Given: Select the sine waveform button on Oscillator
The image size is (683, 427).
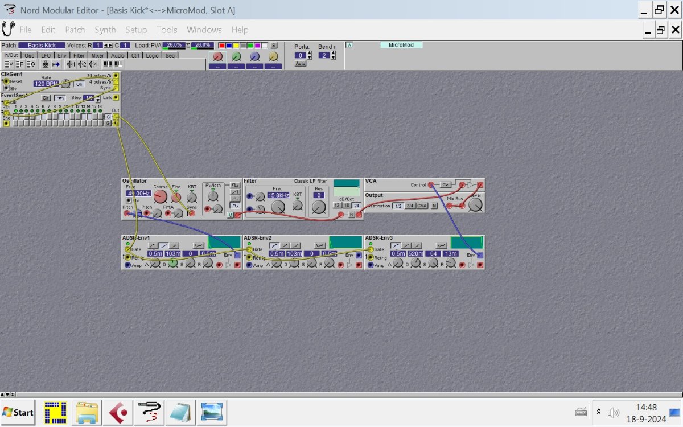Looking at the screenshot, I should [x=235, y=206].
